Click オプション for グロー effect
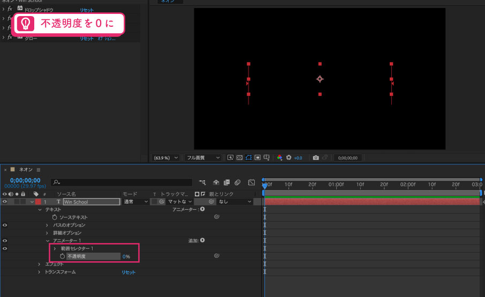 (x=107, y=39)
